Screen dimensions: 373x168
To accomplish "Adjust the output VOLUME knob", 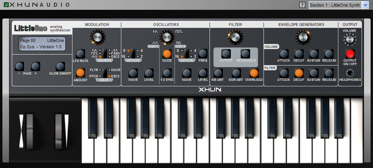I will (350, 40).
